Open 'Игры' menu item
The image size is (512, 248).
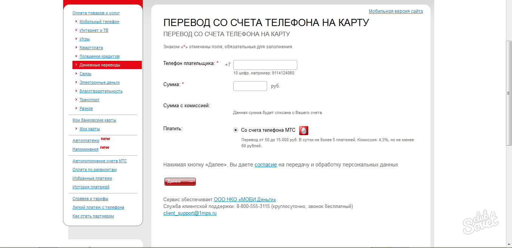tap(85, 39)
